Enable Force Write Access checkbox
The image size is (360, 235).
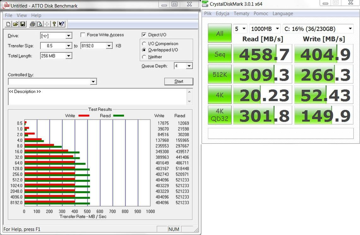[x=83, y=35]
